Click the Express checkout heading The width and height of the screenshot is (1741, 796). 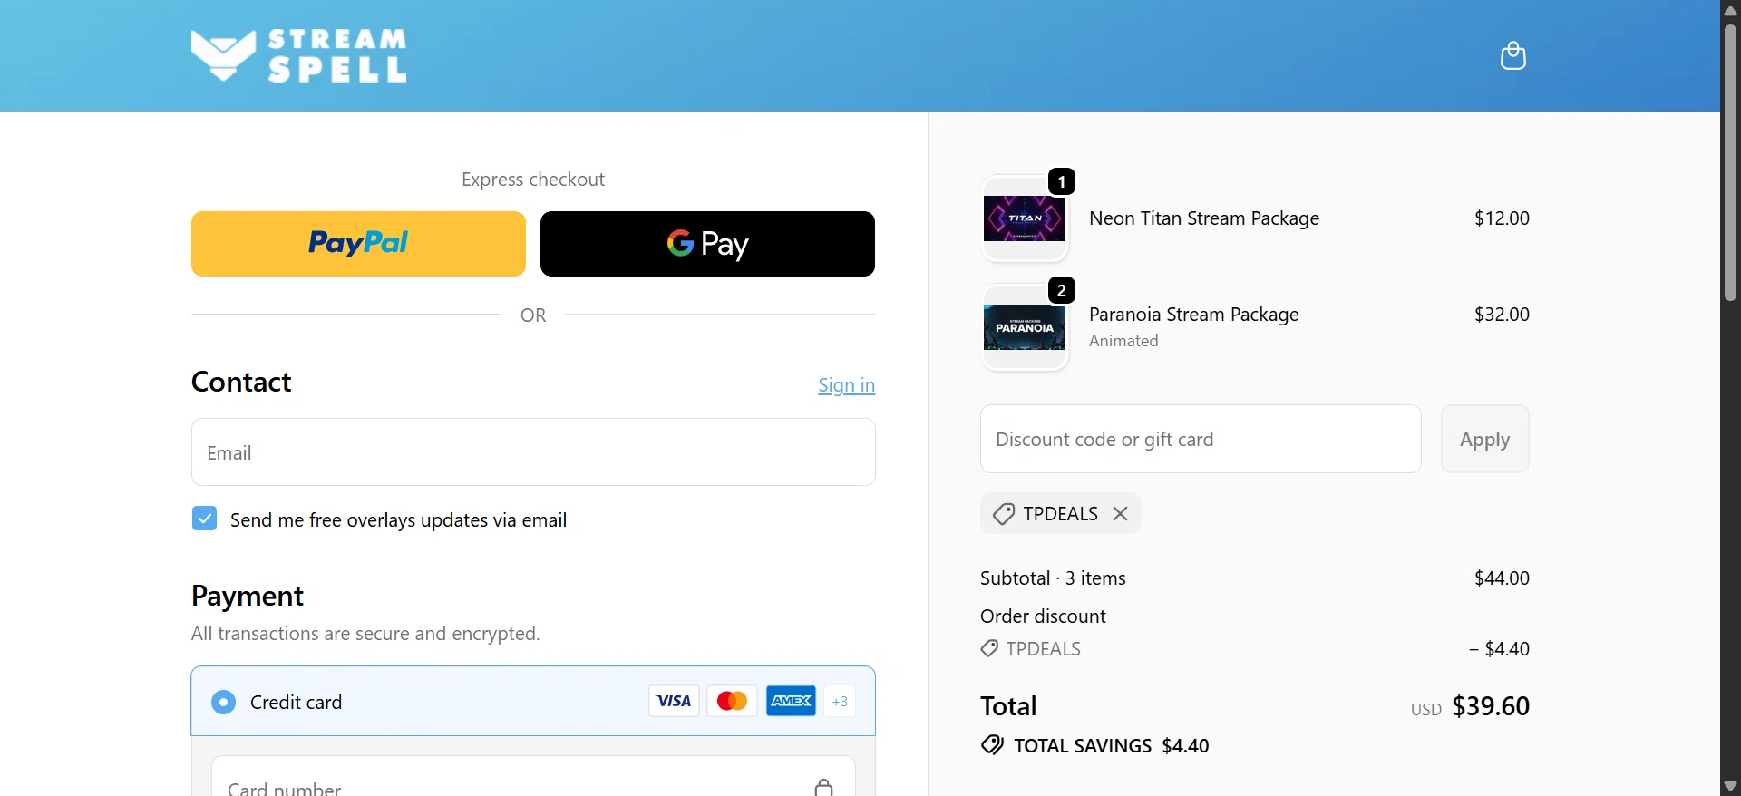pos(533,180)
